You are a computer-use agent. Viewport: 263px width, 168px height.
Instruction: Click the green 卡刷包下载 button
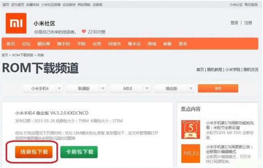(79, 152)
